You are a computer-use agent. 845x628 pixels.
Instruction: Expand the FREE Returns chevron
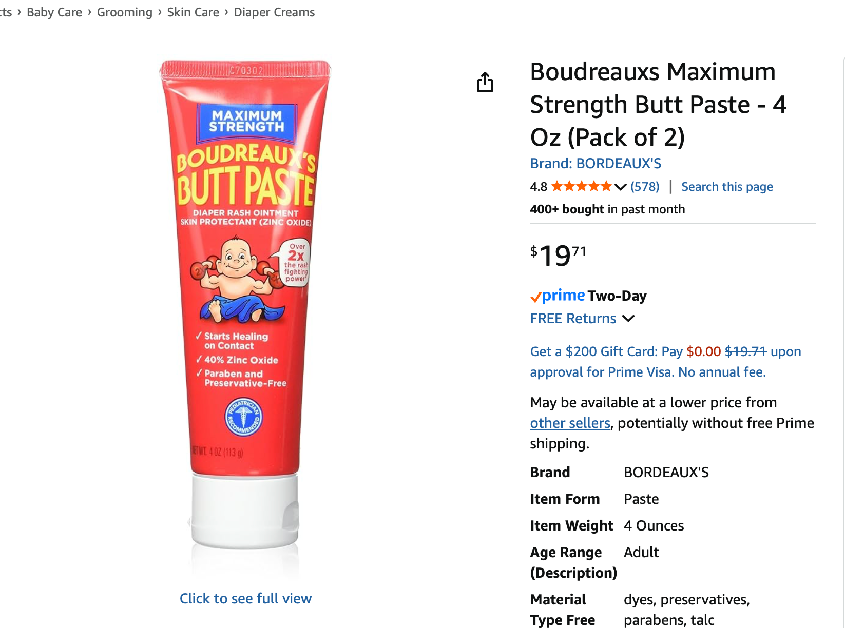[628, 319]
